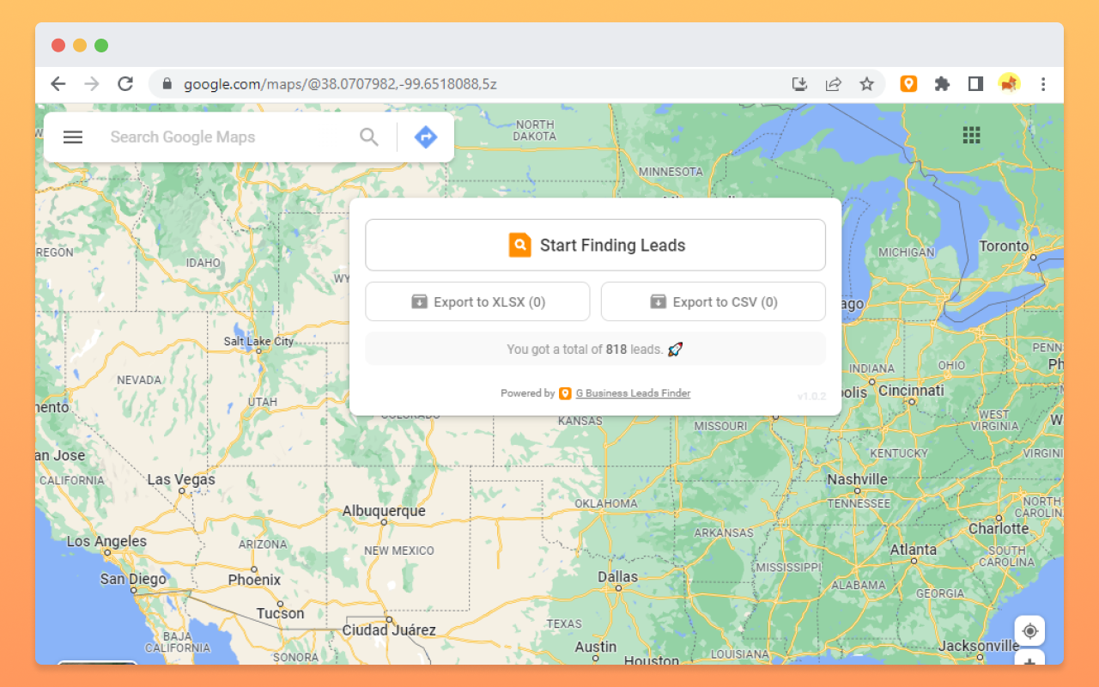Click the Toronto label on the map

tap(1004, 246)
